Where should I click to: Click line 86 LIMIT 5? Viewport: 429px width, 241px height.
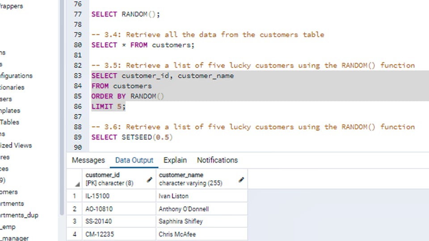click(108, 107)
